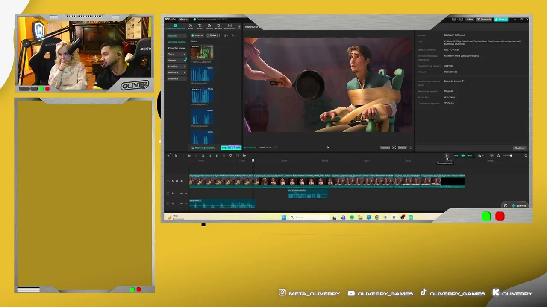This screenshot has height=307, width=547.
Task: Click the Buscar search box on taskbar
Action: tap(310, 217)
